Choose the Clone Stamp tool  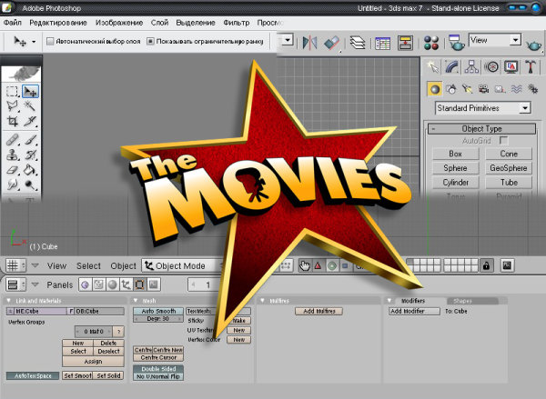coord(12,155)
